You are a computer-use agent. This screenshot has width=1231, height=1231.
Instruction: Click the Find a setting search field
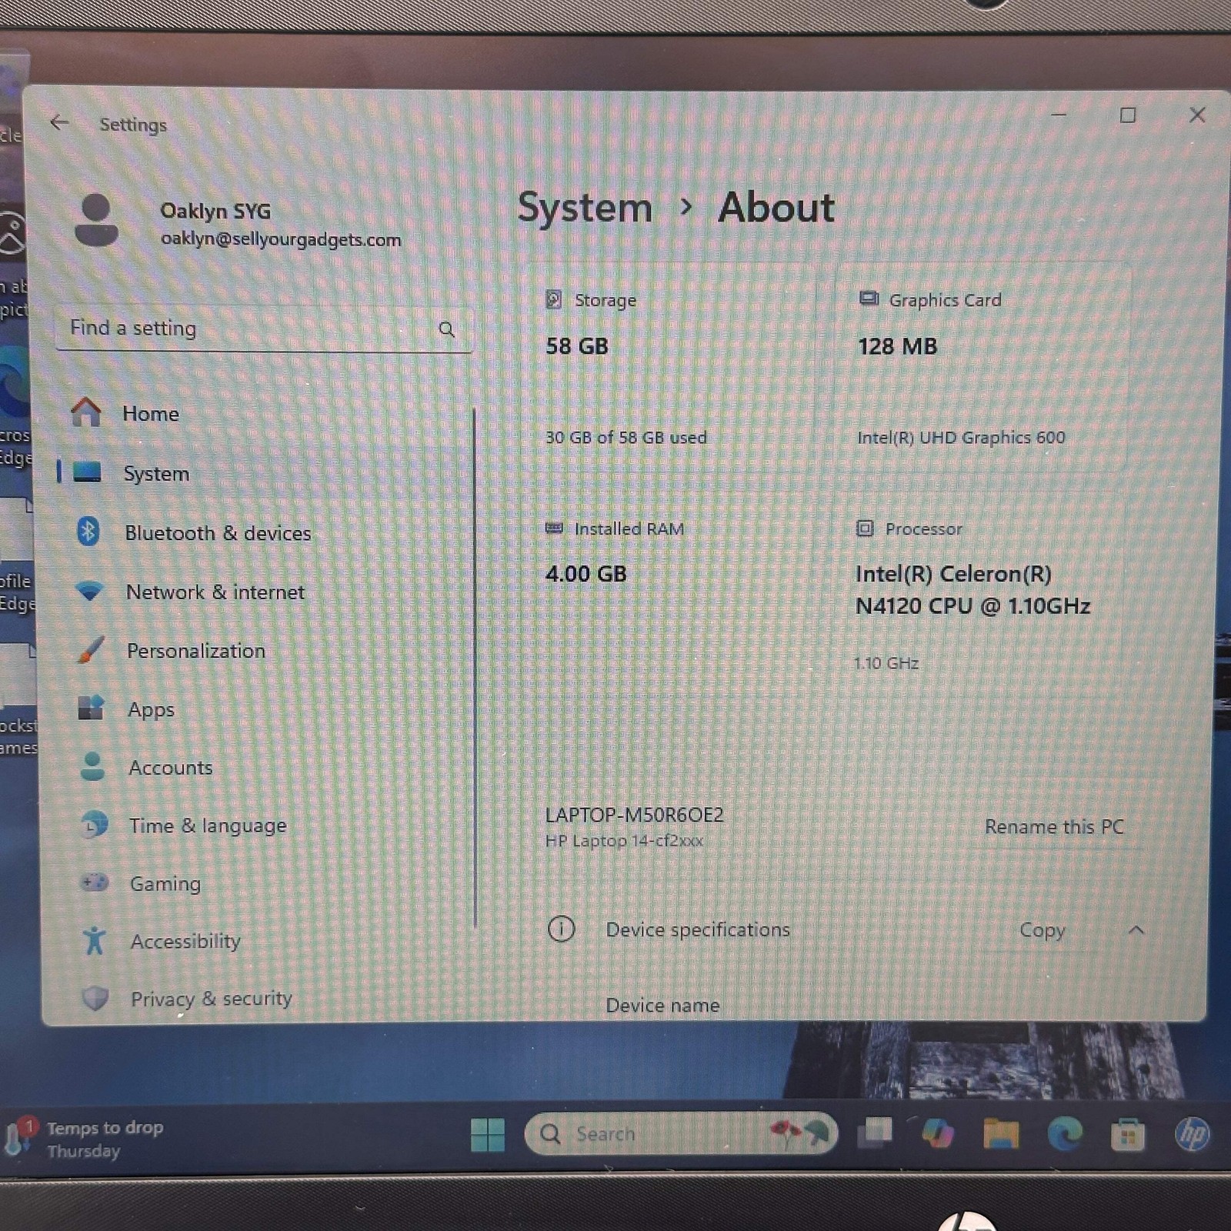coord(264,329)
